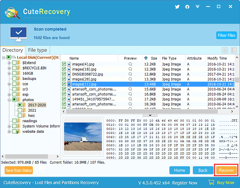Expand the System Volume Information node
Viewport: 240px width, 188px height.
[9, 126]
